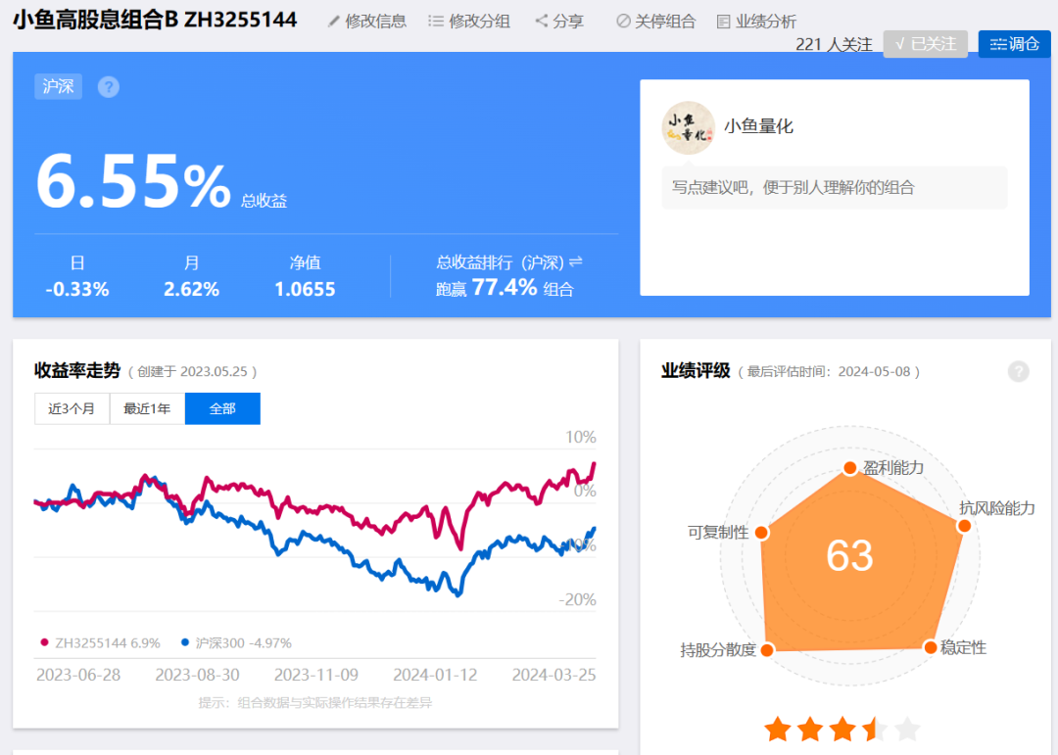Click the 小鱼量化 avatar thumbnail
The image size is (1058, 755).
689,127
